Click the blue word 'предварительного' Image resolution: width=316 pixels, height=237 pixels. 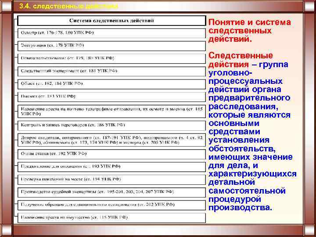coord(249,98)
